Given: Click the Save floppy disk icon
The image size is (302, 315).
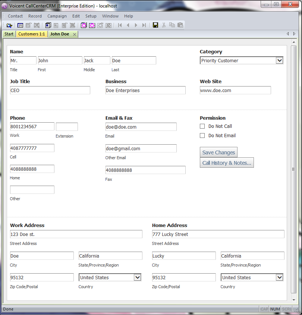Looking at the screenshot, I should (x=155, y=25).
